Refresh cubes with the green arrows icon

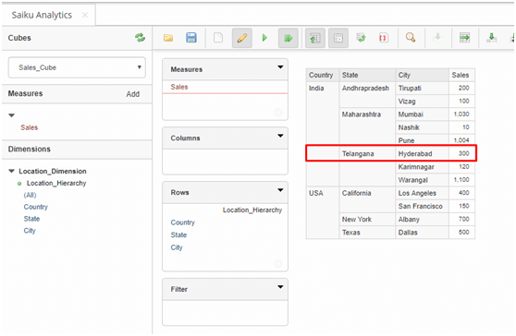141,38
